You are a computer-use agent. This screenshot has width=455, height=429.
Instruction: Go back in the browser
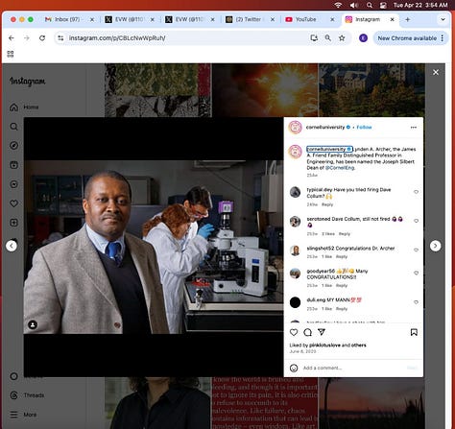pyautogui.click(x=12, y=38)
